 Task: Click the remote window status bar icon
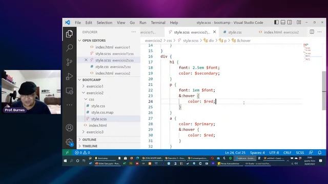(67, 152)
